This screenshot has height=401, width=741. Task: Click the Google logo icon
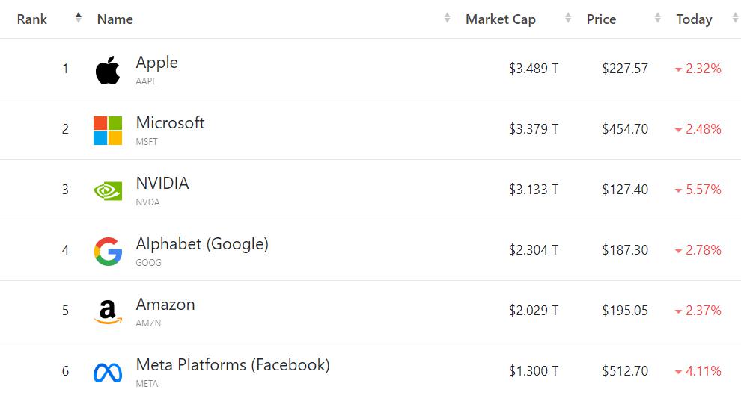coord(108,252)
